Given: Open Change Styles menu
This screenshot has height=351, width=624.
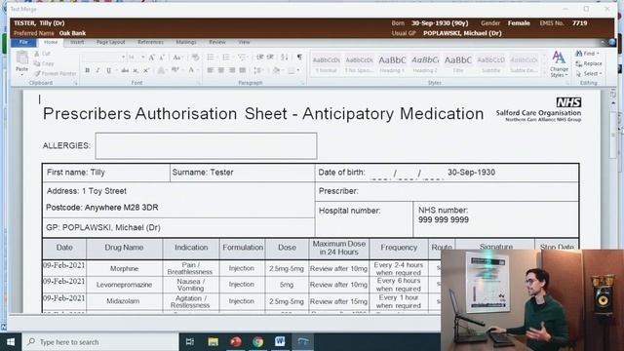Looking at the screenshot, I should click(559, 64).
